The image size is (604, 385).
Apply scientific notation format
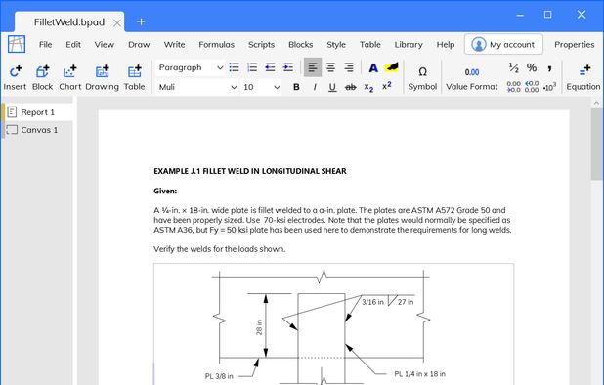pos(549,87)
